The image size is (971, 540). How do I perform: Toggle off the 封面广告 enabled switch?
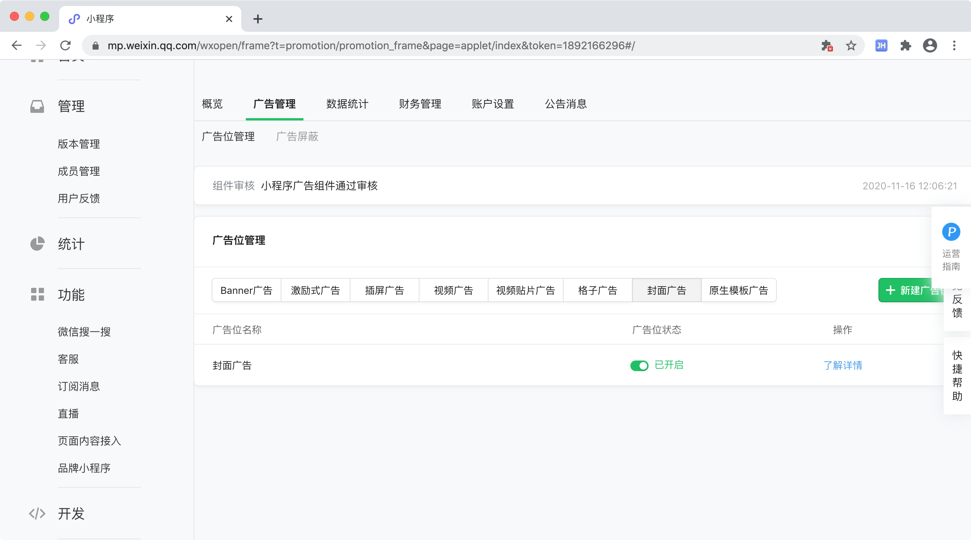click(x=639, y=365)
